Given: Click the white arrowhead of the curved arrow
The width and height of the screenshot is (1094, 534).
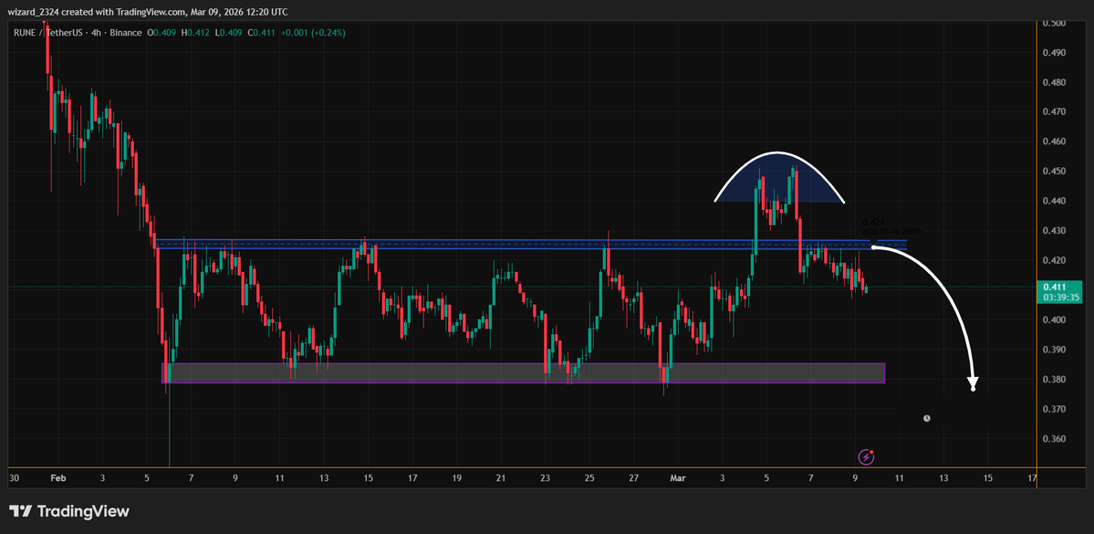Looking at the screenshot, I should tap(973, 384).
